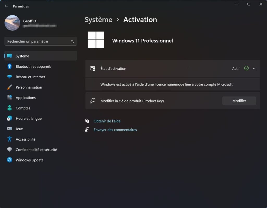Screen dimensions: 267x208
Task: Collapse the État d'activation section
Action: click(254, 68)
